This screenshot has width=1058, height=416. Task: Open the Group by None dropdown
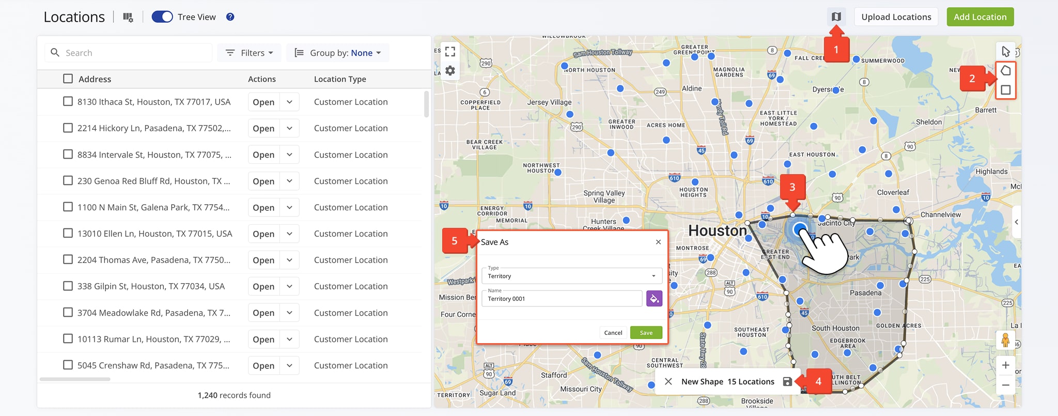(x=338, y=53)
